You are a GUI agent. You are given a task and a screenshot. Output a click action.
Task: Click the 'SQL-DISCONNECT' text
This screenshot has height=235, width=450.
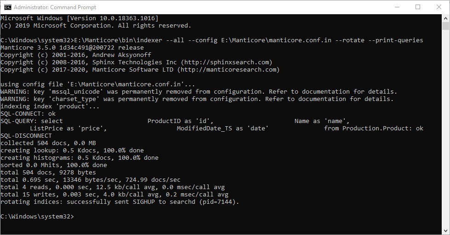click(x=26, y=136)
